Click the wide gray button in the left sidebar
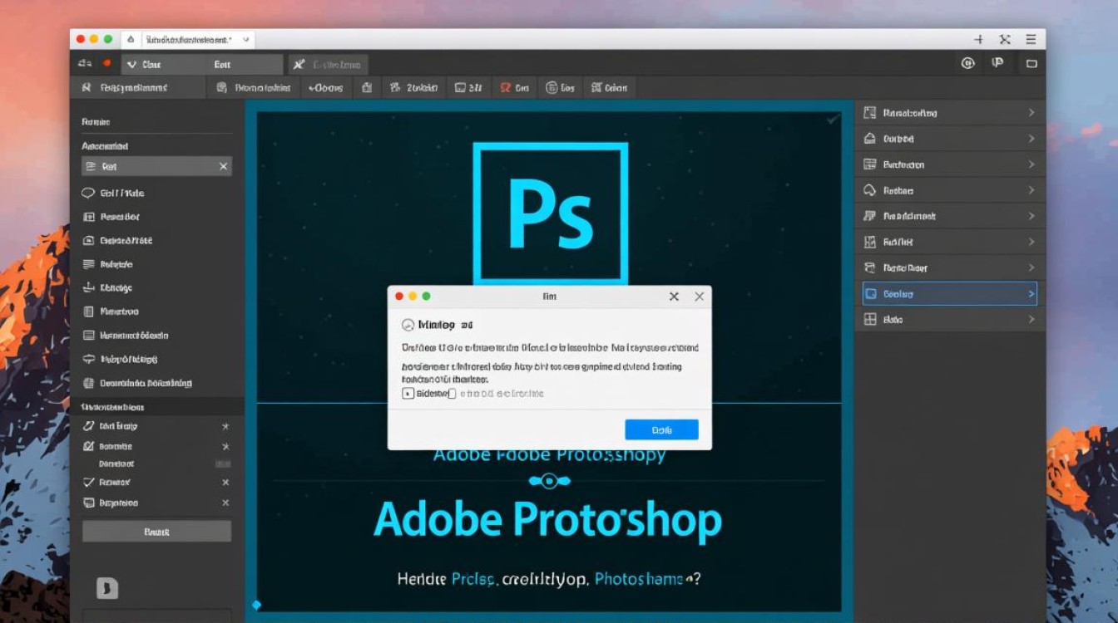The height and width of the screenshot is (623, 1118). point(157,532)
